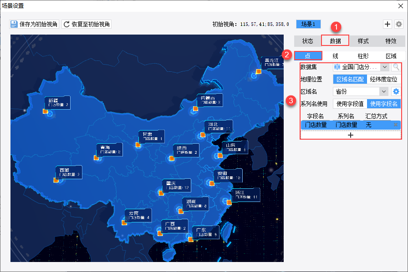This screenshot has width=408, height=272.
Task: Click the 云南 orange map marker
Action: pos(124,222)
